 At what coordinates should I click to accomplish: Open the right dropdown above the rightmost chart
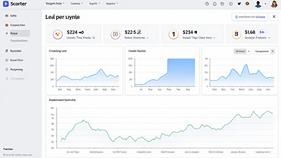263,51
